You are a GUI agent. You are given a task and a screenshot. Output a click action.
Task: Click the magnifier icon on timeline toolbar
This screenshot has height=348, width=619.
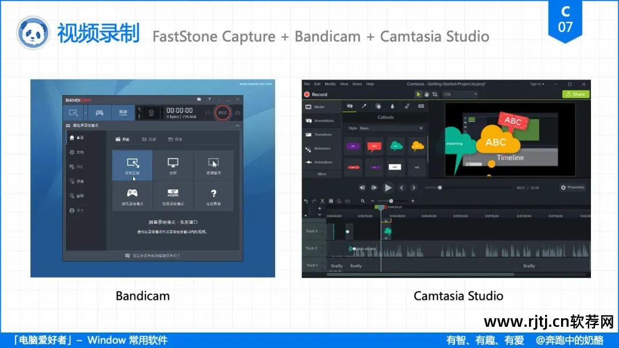click(363, 201)
